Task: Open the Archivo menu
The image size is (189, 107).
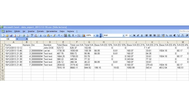Action: click(9, 31)
